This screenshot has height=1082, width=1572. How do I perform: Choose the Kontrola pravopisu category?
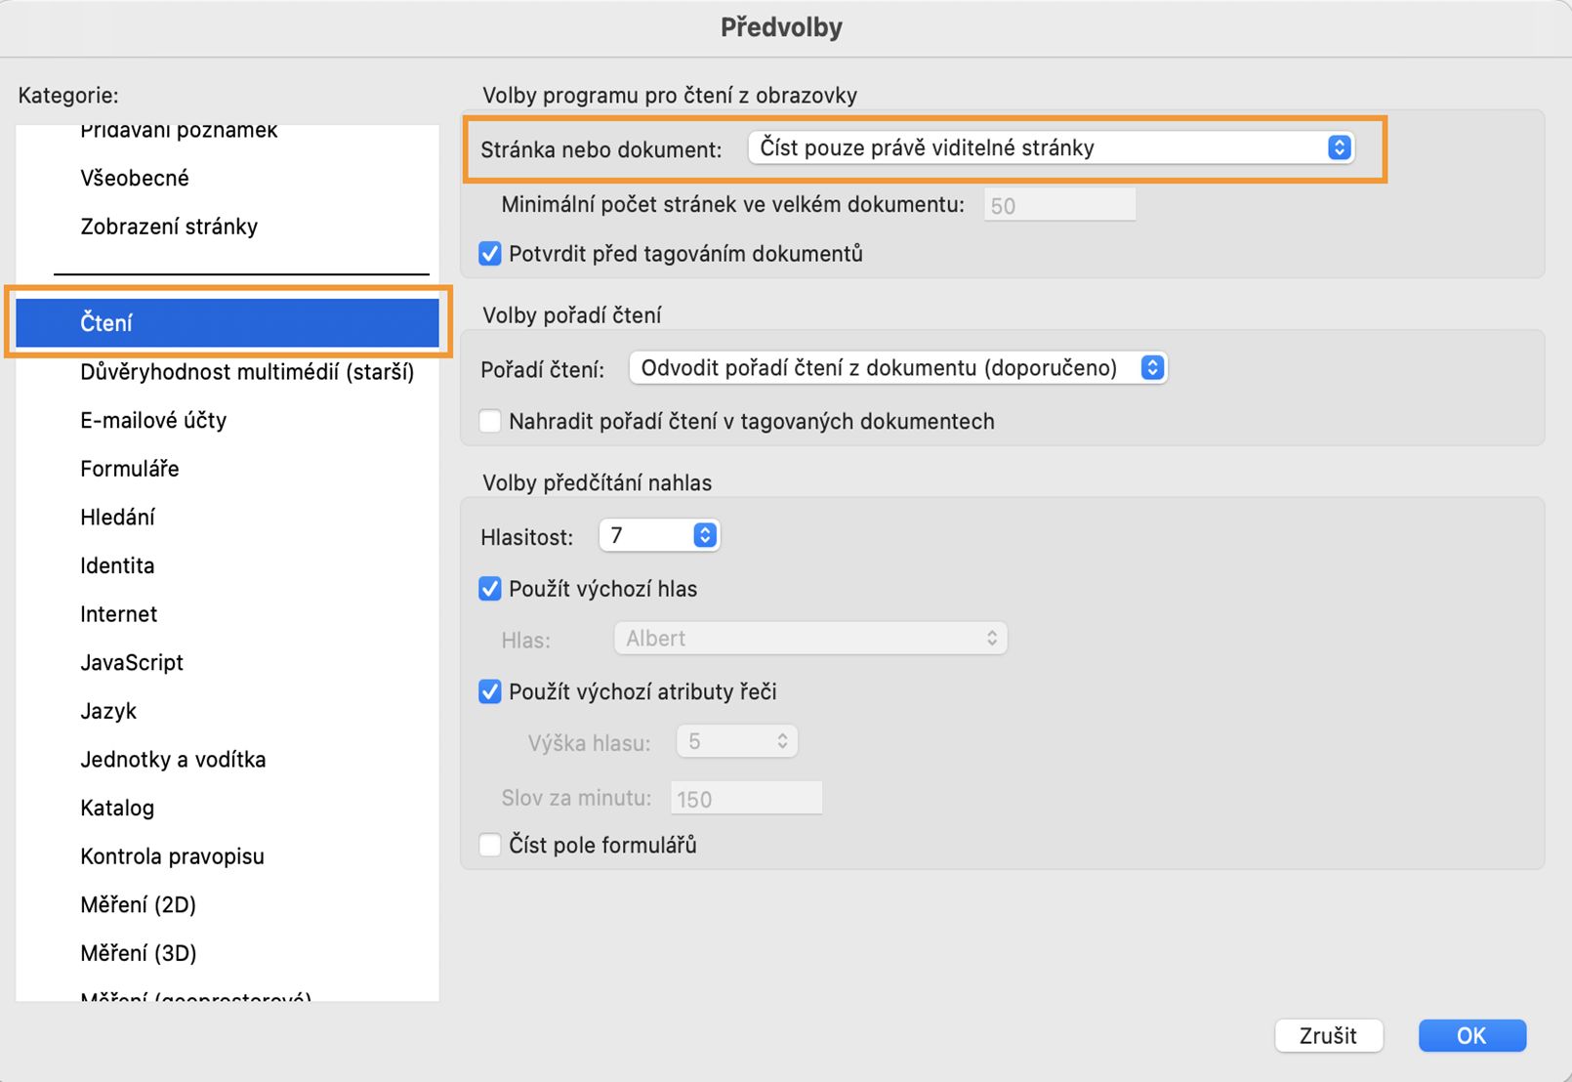coord(172,857)
